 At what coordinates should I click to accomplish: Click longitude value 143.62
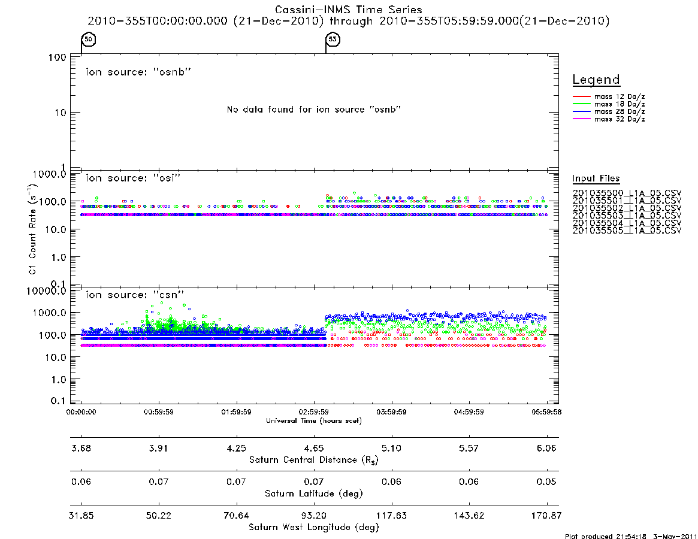coord(469,516)
